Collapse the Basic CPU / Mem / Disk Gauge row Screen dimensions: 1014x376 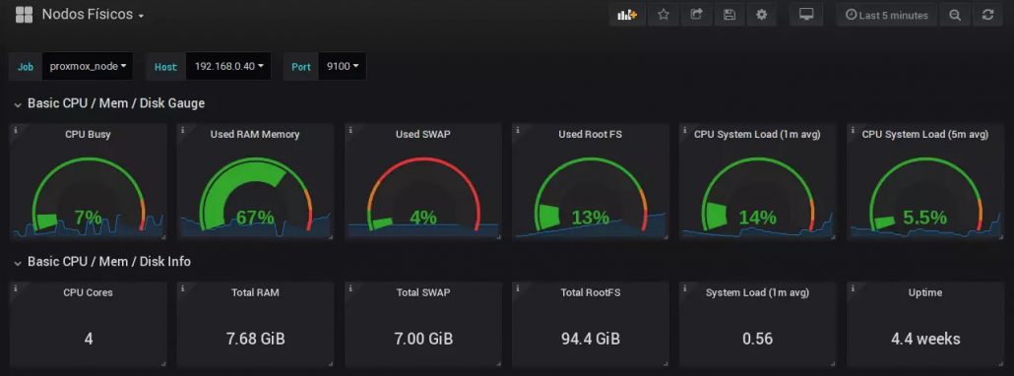(x=108, y=103)
